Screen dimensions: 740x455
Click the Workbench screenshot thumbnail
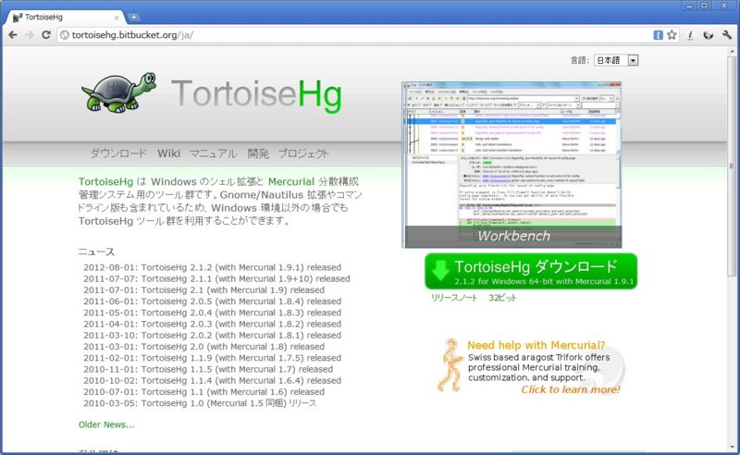[x=512, y=165]
